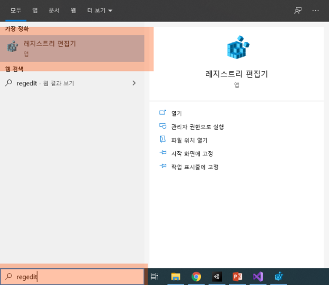Click the small registry cubes icon in results
This screenshot has height=285, width=329.
[x=13, y=47]
